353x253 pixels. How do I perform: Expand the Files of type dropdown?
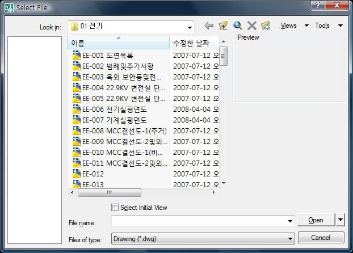(290, 239)
